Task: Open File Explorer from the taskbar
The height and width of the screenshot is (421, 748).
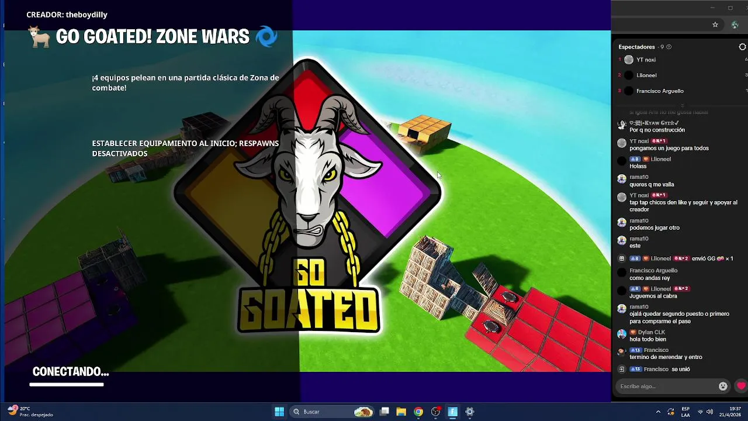Action: coord(401,412)
